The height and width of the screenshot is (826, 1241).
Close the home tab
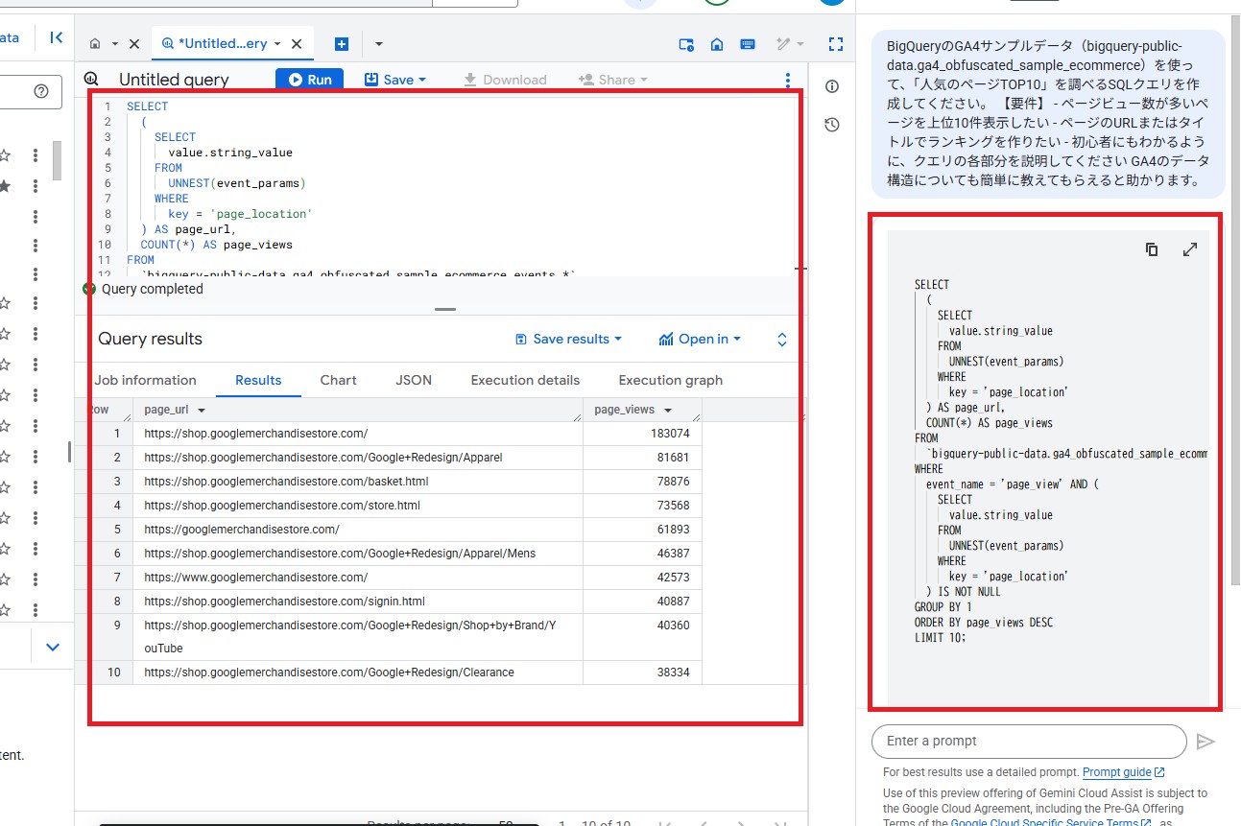point(133,44)
